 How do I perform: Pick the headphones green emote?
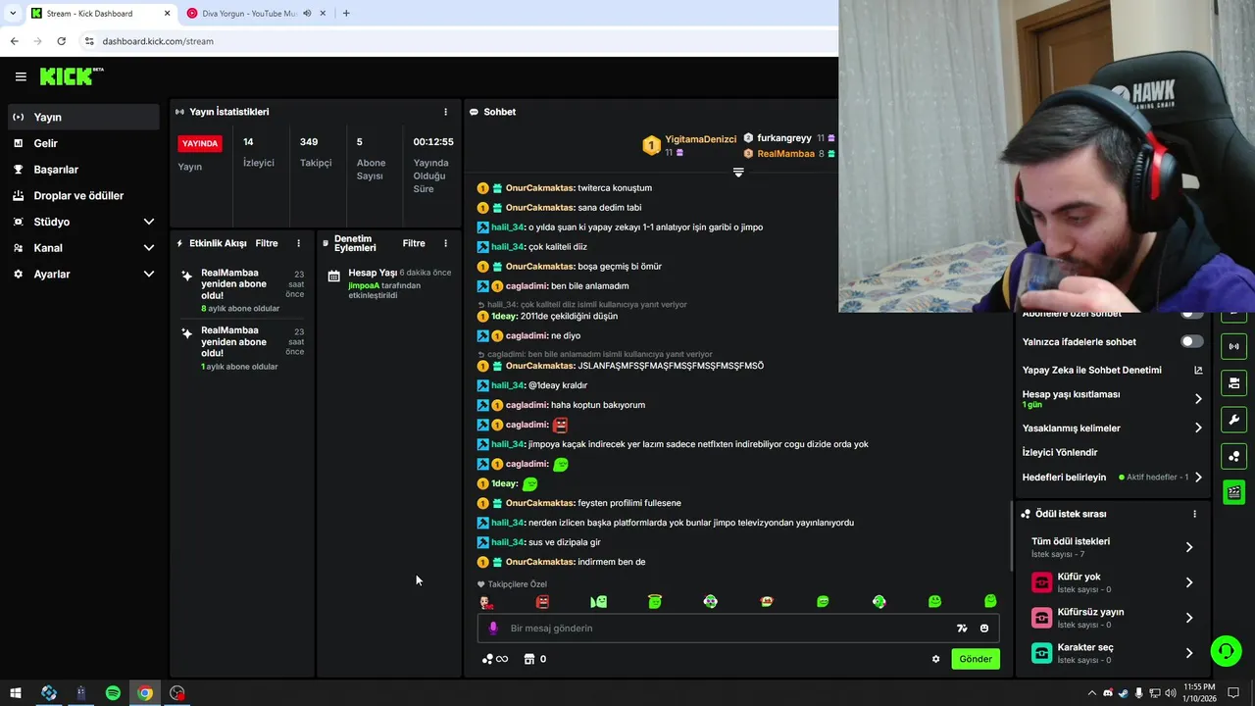(879, 601)
